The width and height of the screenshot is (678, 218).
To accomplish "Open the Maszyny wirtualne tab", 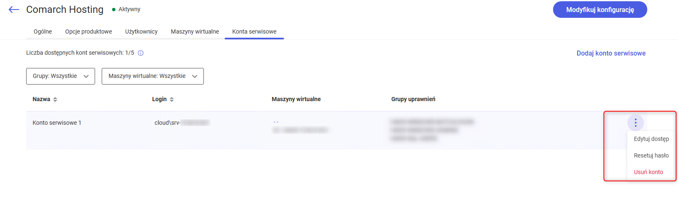I will 195,31.
